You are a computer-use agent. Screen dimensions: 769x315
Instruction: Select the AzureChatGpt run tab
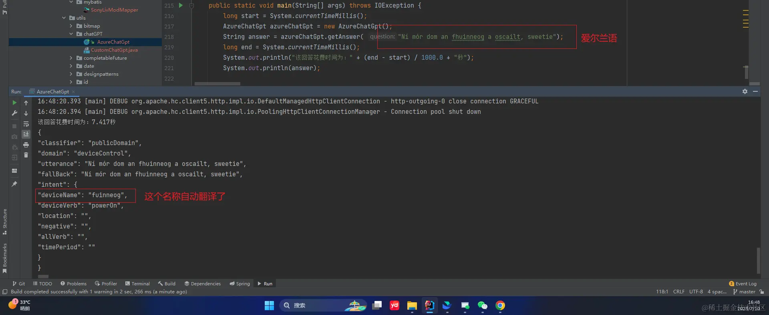(x=52, y=92)
